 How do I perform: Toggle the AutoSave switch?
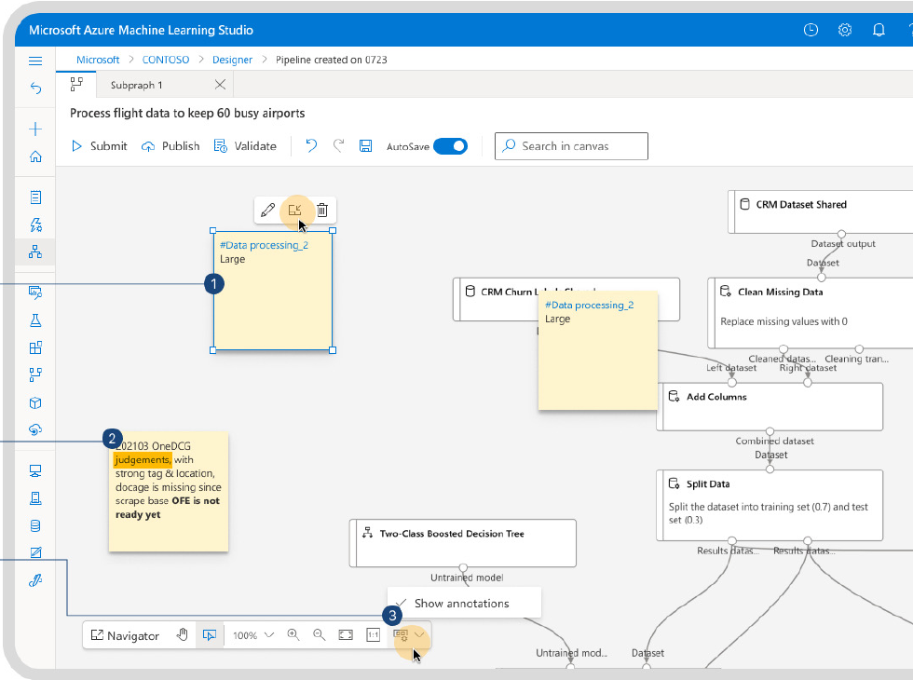click(450, 146)
